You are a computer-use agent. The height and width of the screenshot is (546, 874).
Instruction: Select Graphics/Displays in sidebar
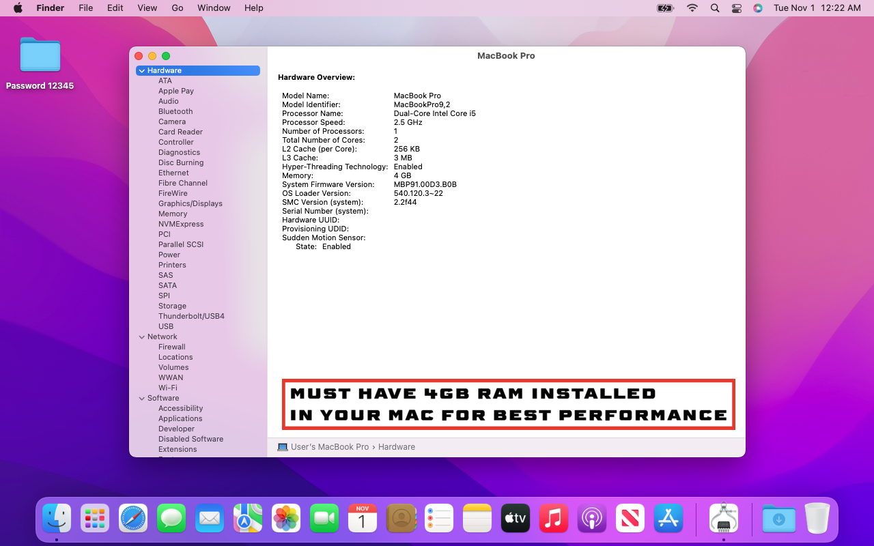[x=191, y=203]
